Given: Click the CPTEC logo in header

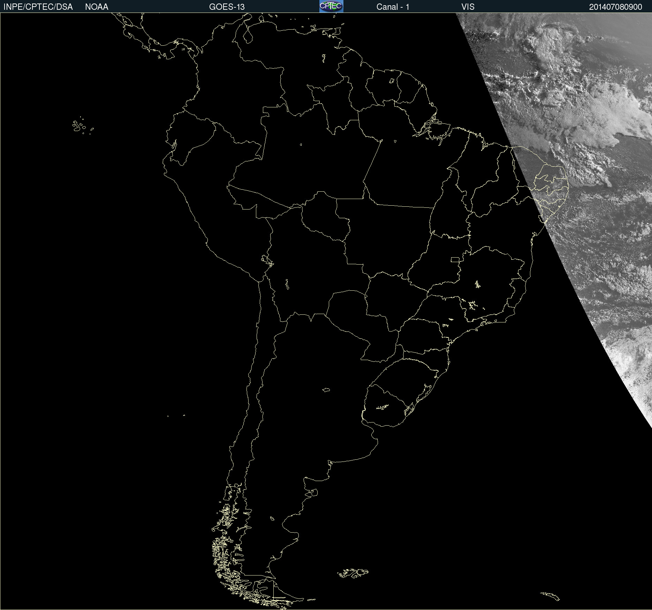Looking at the screenshot, I should [x=331, y=6].
